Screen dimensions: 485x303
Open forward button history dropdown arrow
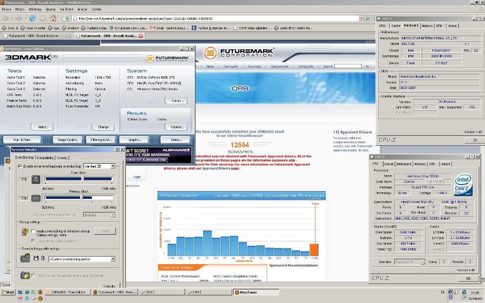pyautogui.click(x=25, y=18)
